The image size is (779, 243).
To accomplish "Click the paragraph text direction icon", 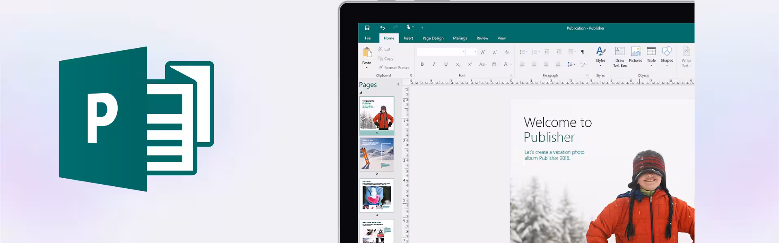I will 583,64.
